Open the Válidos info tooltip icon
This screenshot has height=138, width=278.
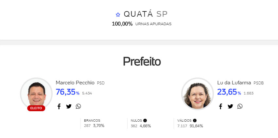195,121
